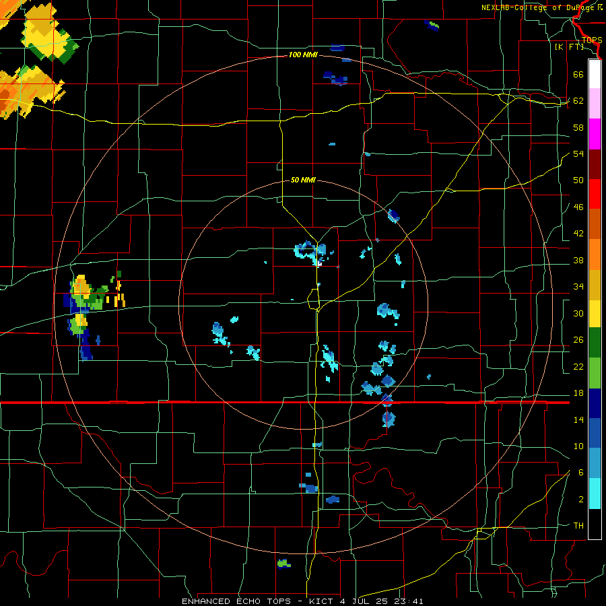This screenshot has height=606, width=606.
Task: Click the bright red swatch on the scale
Action: [x=595, y=194]
